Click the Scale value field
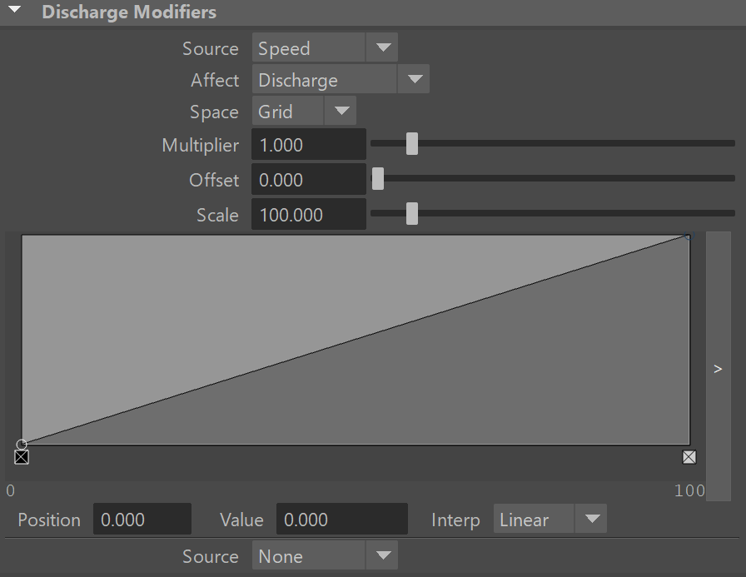Viewport: 746px width, 577px height. pyautogui.click(x=309, y=214)
